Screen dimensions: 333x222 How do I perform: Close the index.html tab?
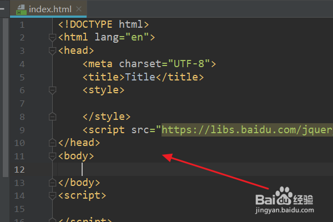(x=79, y=9)
